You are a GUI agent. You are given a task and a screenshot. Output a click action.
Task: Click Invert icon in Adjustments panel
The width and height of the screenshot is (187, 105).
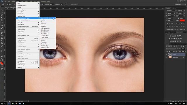[x=171, y=41]
